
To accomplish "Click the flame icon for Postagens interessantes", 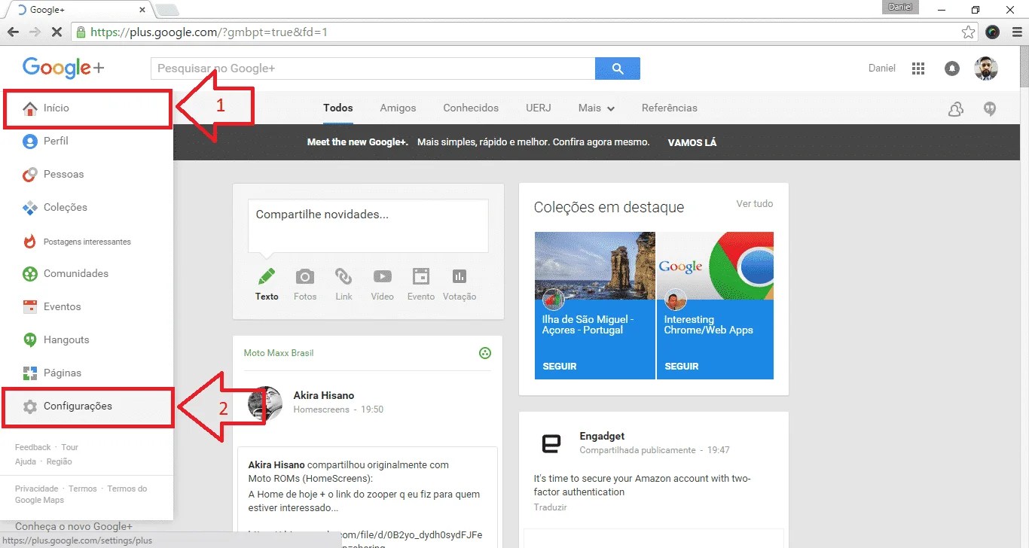I will pos(30,242).
